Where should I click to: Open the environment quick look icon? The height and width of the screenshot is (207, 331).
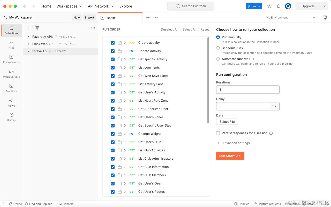pos(325,18)
